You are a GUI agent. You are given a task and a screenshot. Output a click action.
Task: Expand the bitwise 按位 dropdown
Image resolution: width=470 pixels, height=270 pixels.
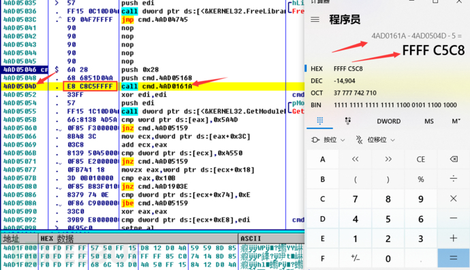[328, 140]
